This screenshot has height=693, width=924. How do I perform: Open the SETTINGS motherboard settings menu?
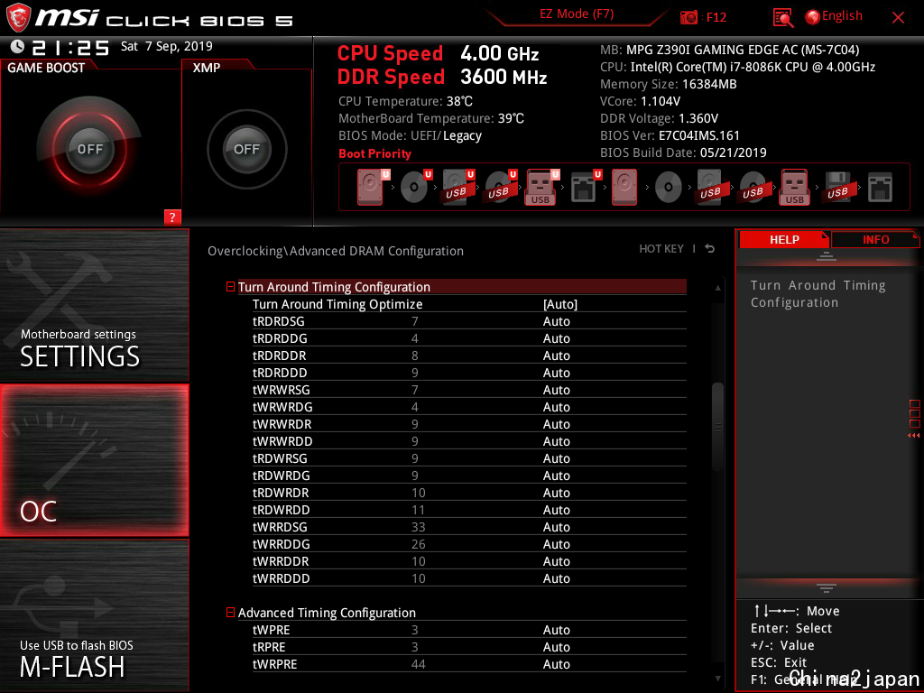94,305
